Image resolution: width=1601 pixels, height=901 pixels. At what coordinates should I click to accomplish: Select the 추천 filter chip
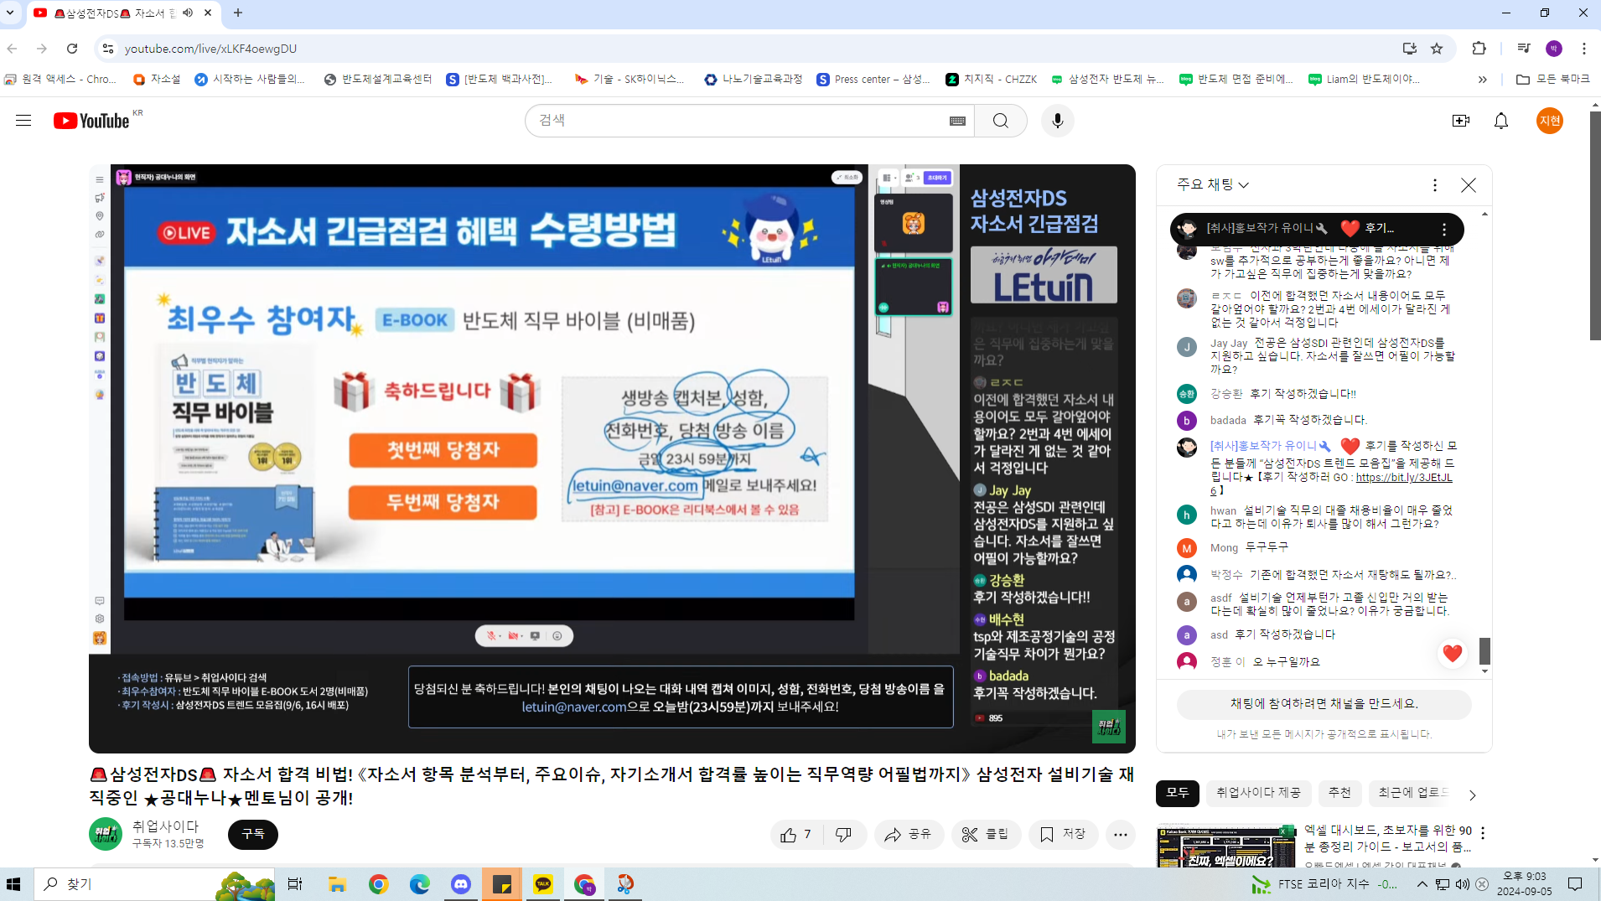(x=1339, y=792)
